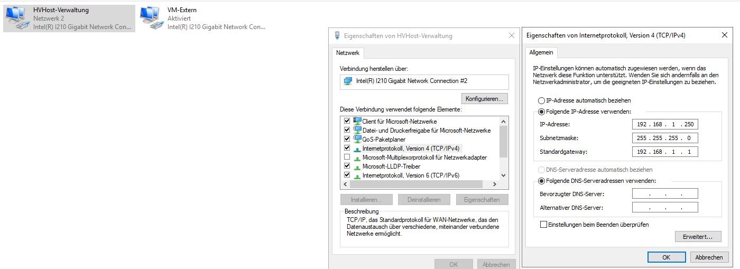Select the HVHost-Verwaltung network adapter icon
This screenshot has width=740, height=269.
[17, 18]
